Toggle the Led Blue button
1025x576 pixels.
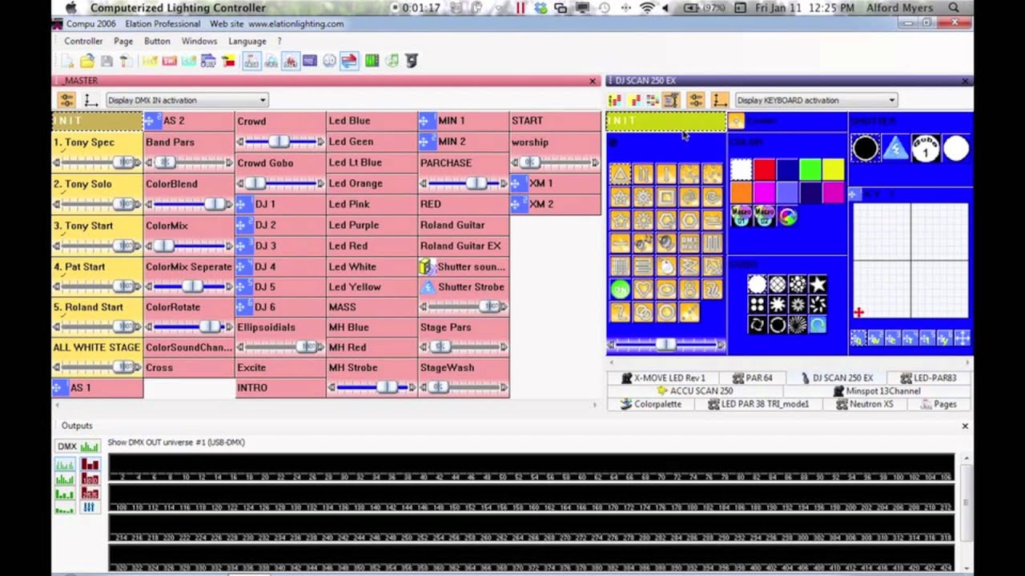pos(372,121)
